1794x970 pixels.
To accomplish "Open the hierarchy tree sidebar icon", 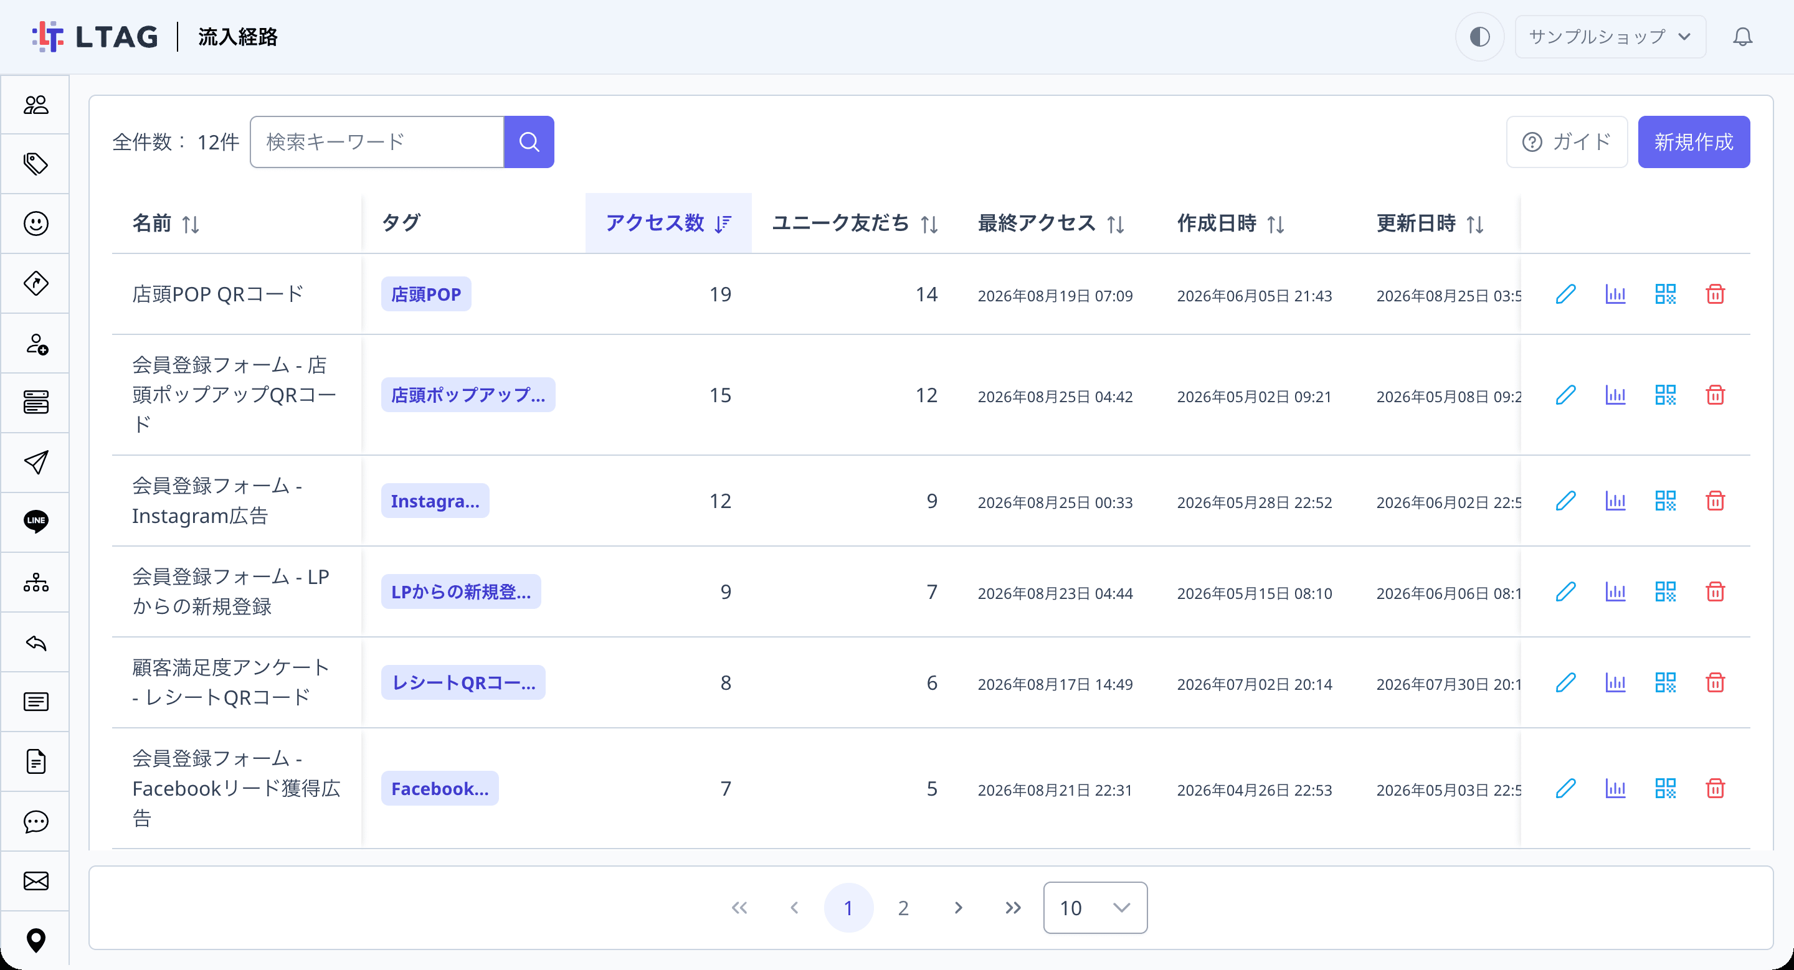I will click(x=36, y=582).
